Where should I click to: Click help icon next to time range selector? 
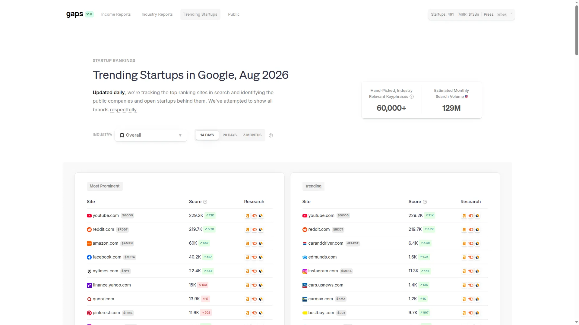tap(271, 135)
